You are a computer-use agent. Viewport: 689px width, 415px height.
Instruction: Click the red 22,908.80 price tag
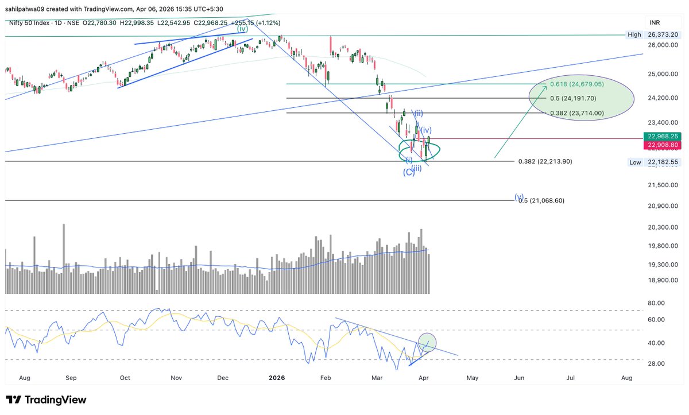click(663, 146)
